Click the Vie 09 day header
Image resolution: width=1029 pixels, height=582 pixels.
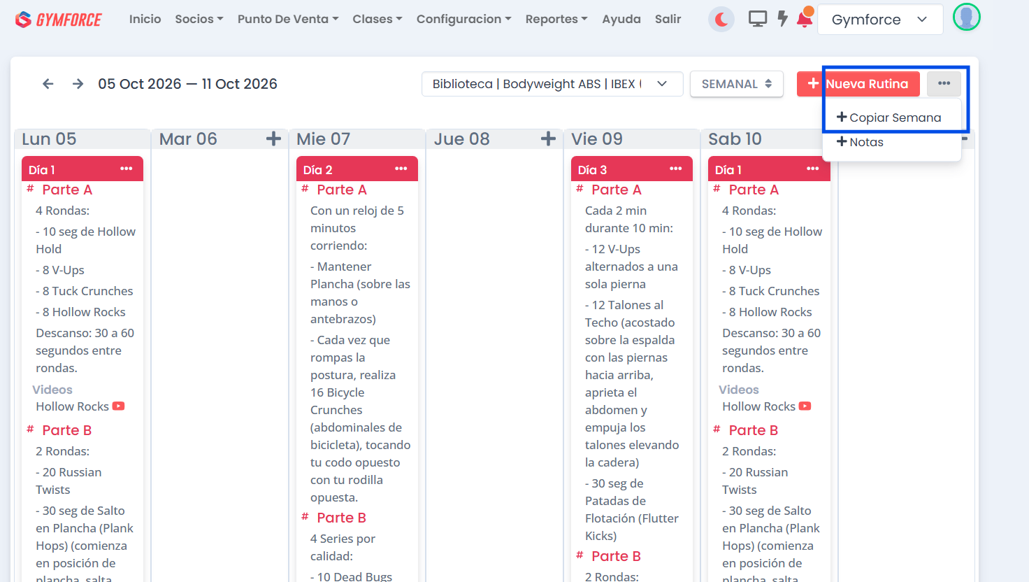(x=597, y=139)
